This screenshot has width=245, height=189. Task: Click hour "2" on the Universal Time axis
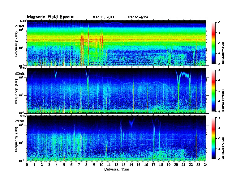click(42, 165)
